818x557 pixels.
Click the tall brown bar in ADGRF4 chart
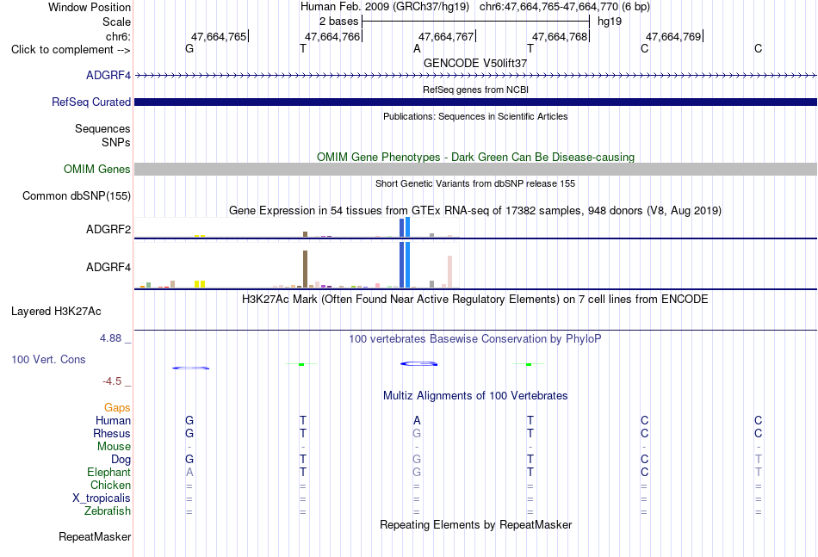305,269
